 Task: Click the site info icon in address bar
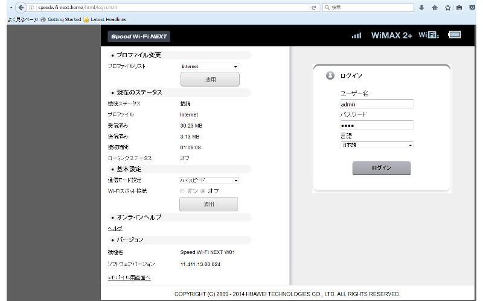pos(31,7)
